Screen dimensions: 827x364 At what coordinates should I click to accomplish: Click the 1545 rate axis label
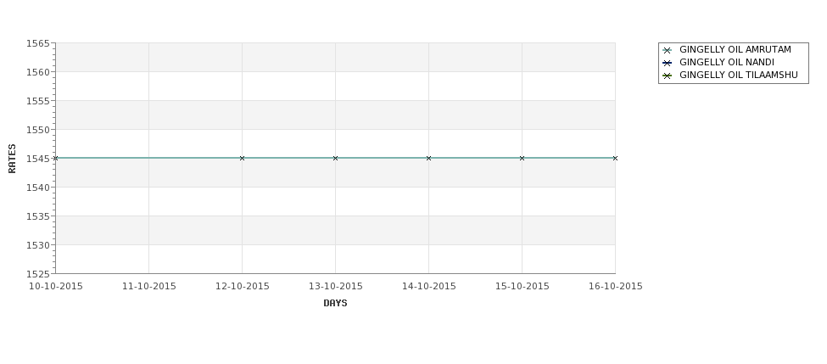coord(38,159)
